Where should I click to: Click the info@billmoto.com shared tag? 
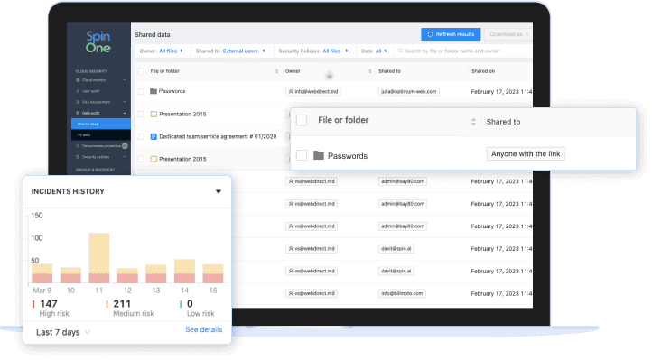pos(402,293)
